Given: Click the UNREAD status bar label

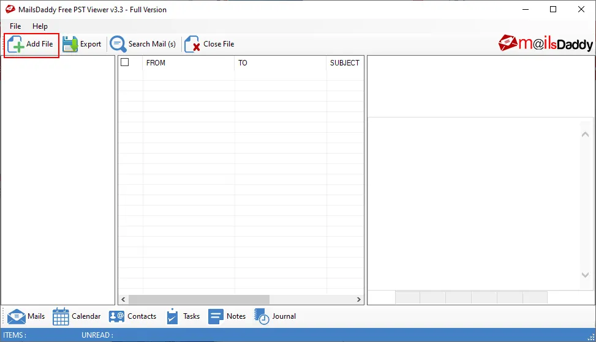Looking at the screenshot, I should (97, 335).
